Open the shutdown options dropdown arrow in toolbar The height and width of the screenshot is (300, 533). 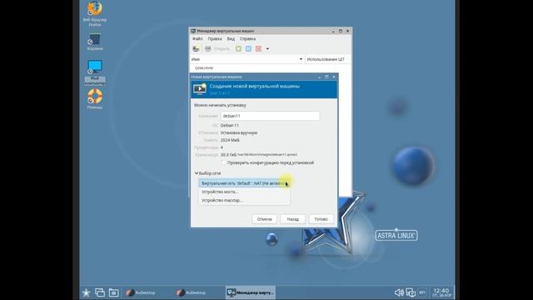(x=267, y=49)
